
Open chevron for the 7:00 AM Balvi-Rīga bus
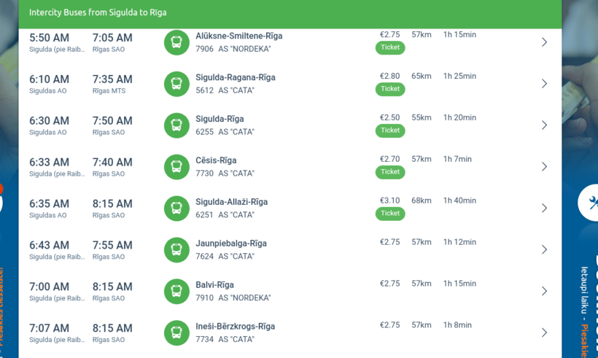point(544,292)
